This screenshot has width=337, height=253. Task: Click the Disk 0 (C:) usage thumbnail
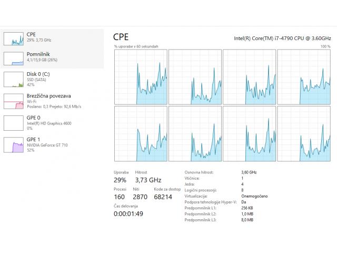point(14,79)
